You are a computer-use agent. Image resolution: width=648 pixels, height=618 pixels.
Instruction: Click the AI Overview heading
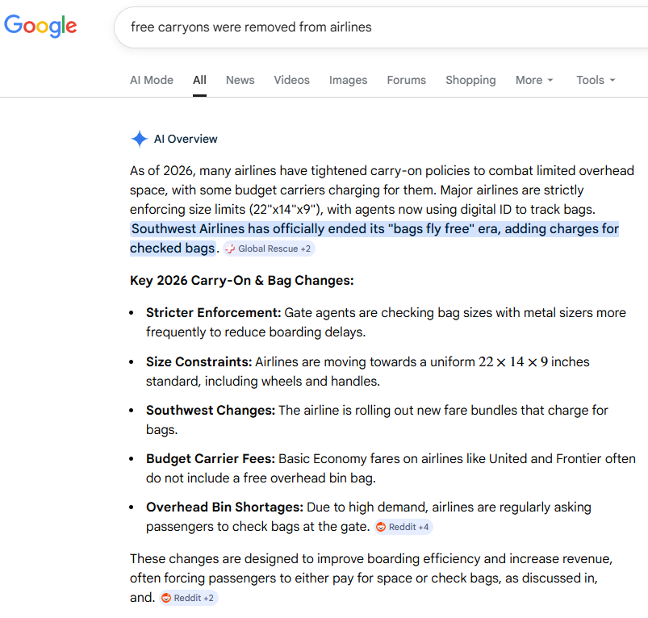(x=186, y=139)
